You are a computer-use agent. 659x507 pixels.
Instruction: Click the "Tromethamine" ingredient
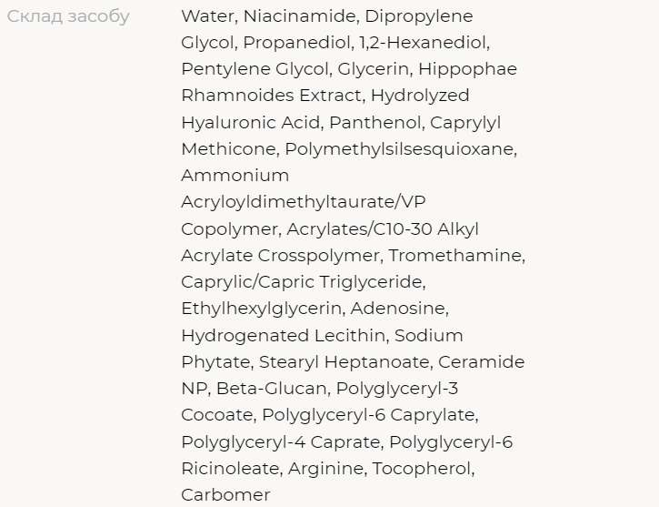[x=454, y=256]
